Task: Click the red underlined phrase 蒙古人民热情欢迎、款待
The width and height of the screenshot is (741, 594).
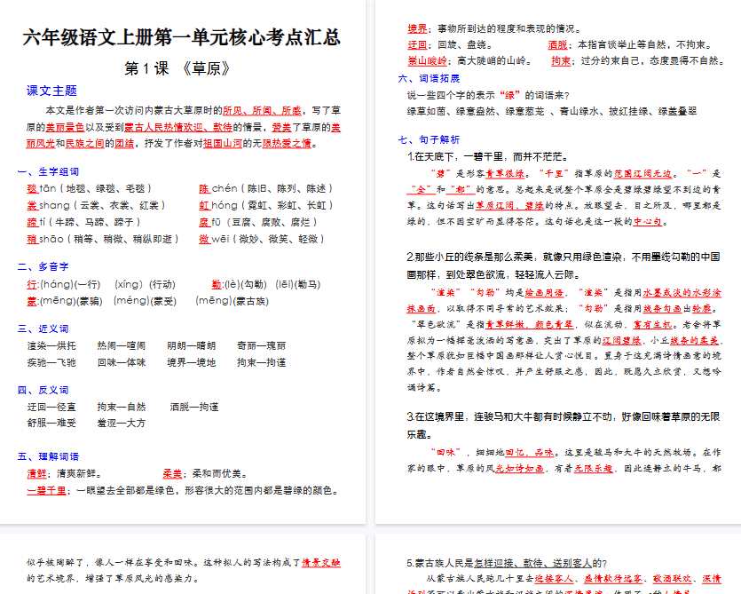Action: point(171,127)
